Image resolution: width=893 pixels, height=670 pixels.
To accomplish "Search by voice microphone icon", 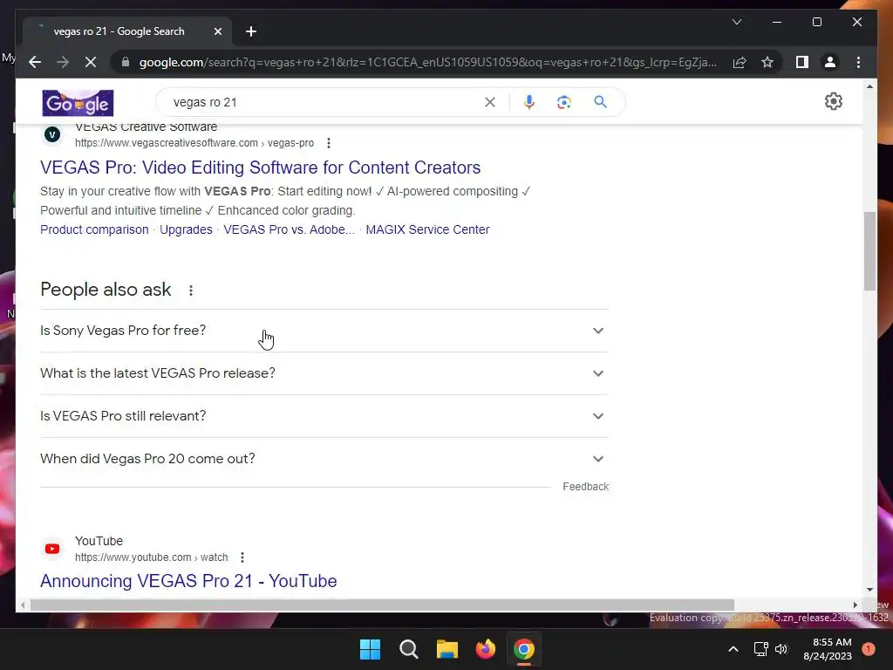I will pos(529,102).
